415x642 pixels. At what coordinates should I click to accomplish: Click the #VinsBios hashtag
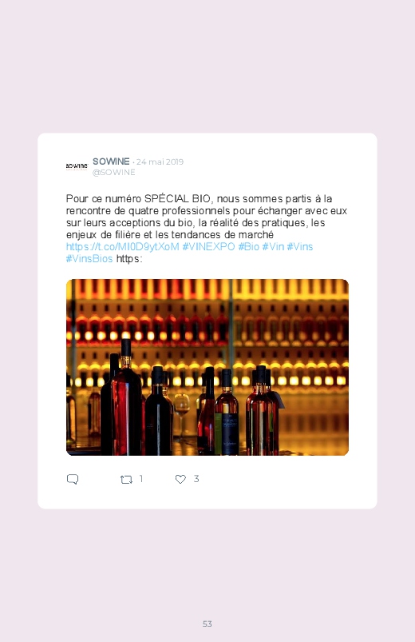[x=89, y=259]
